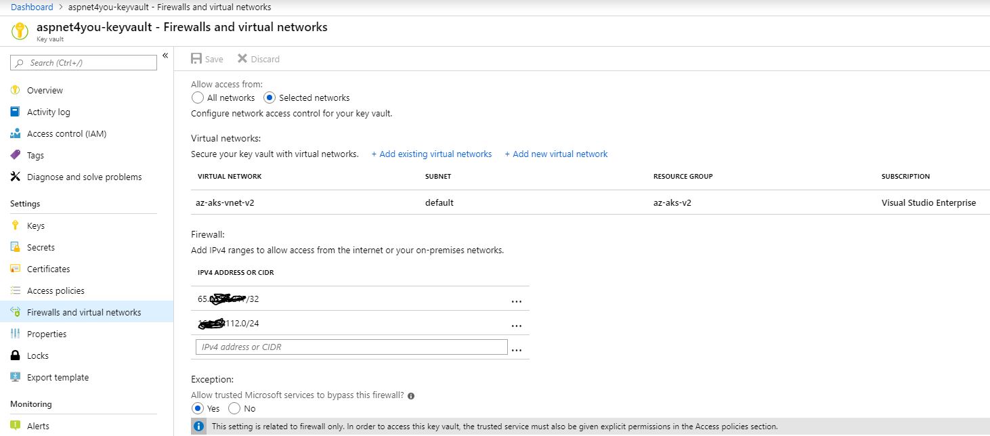This screenshot has height=436, width=990.
Task: Click the purple Tags icon
Action: pos(16,155)
